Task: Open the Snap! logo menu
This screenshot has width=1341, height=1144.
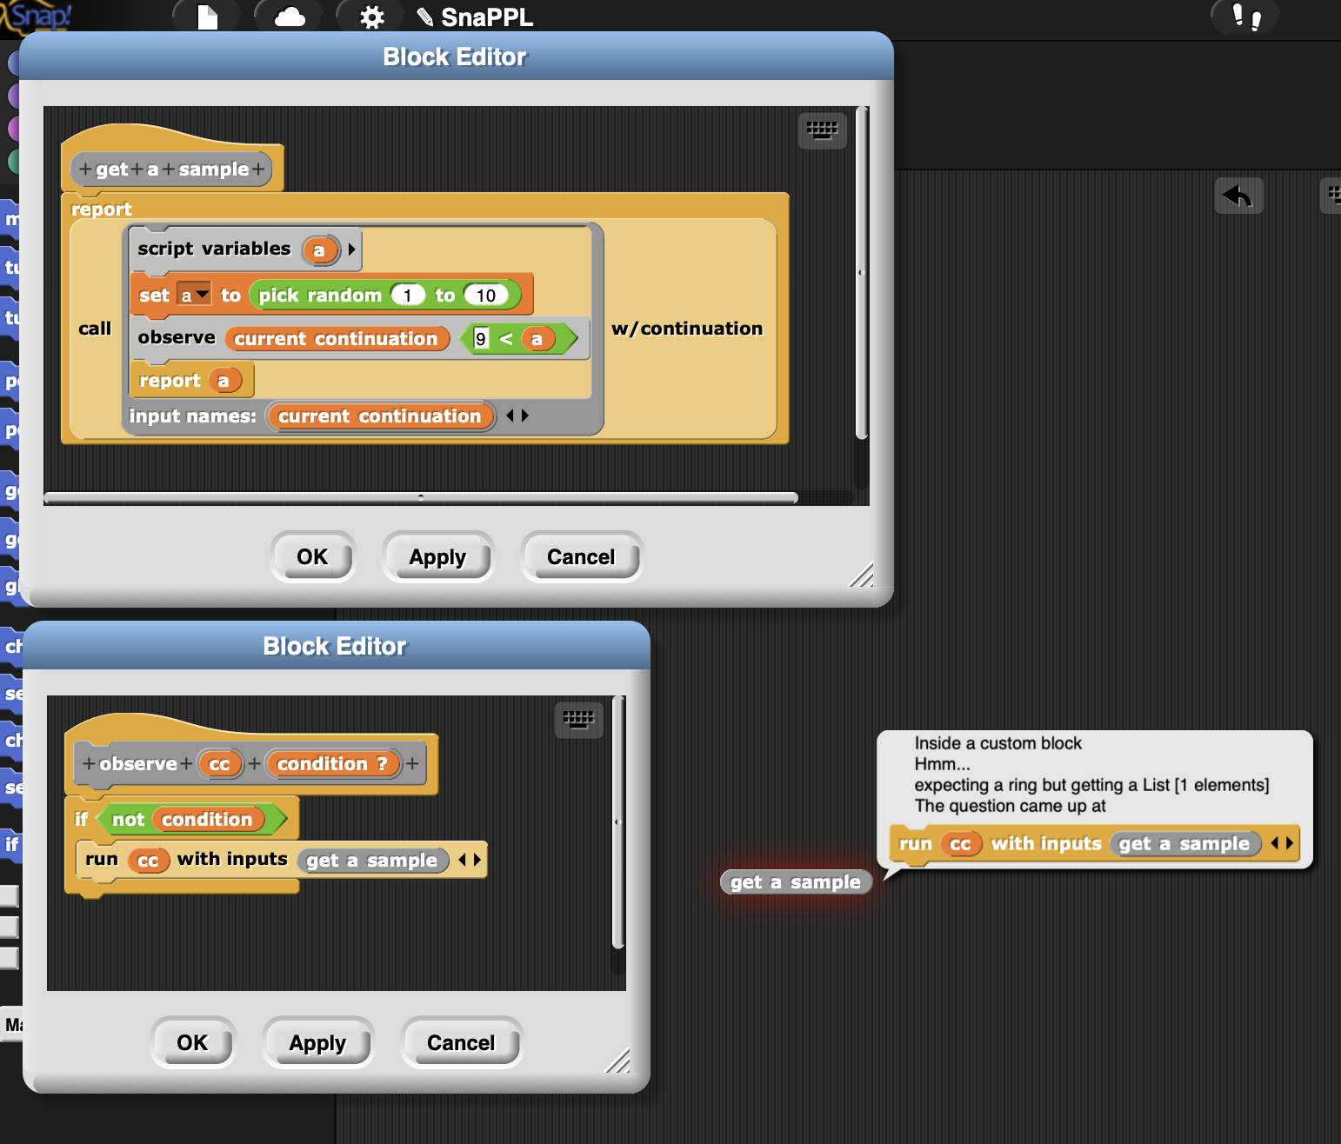Action: tap(37, 16)
